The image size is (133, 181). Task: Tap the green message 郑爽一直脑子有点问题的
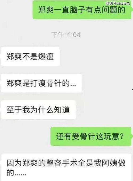(x=82, y=10)
